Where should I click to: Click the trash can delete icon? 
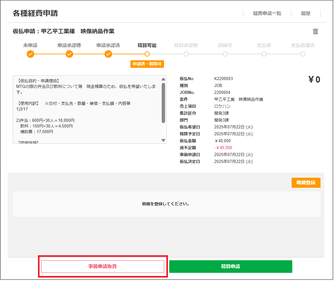315,31
